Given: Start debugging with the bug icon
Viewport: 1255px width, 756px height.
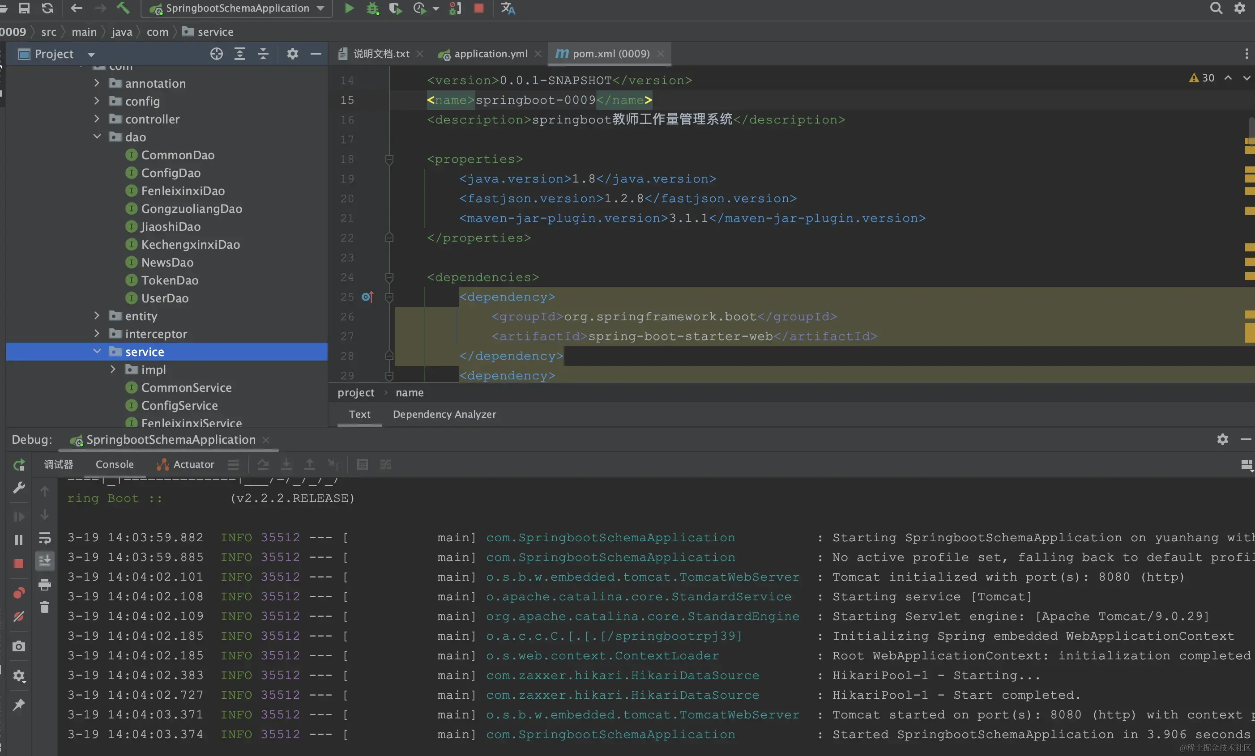Looking at the screenshot, I should coord(373,8).
